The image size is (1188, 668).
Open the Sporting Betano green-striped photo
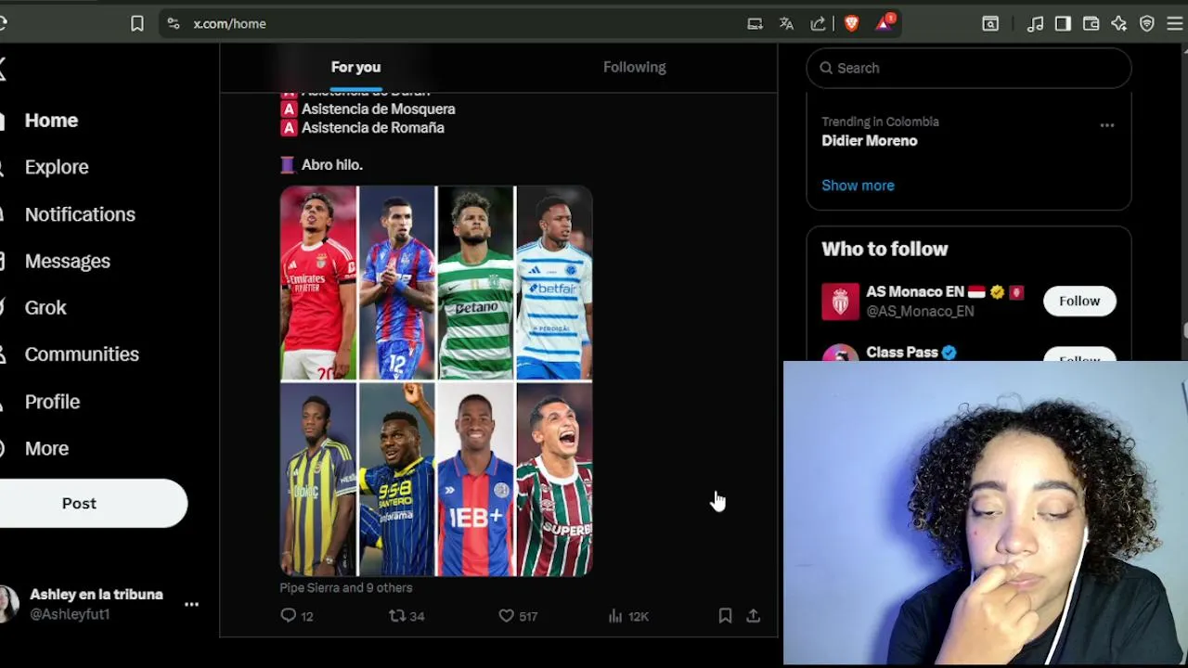coord(475,283)
